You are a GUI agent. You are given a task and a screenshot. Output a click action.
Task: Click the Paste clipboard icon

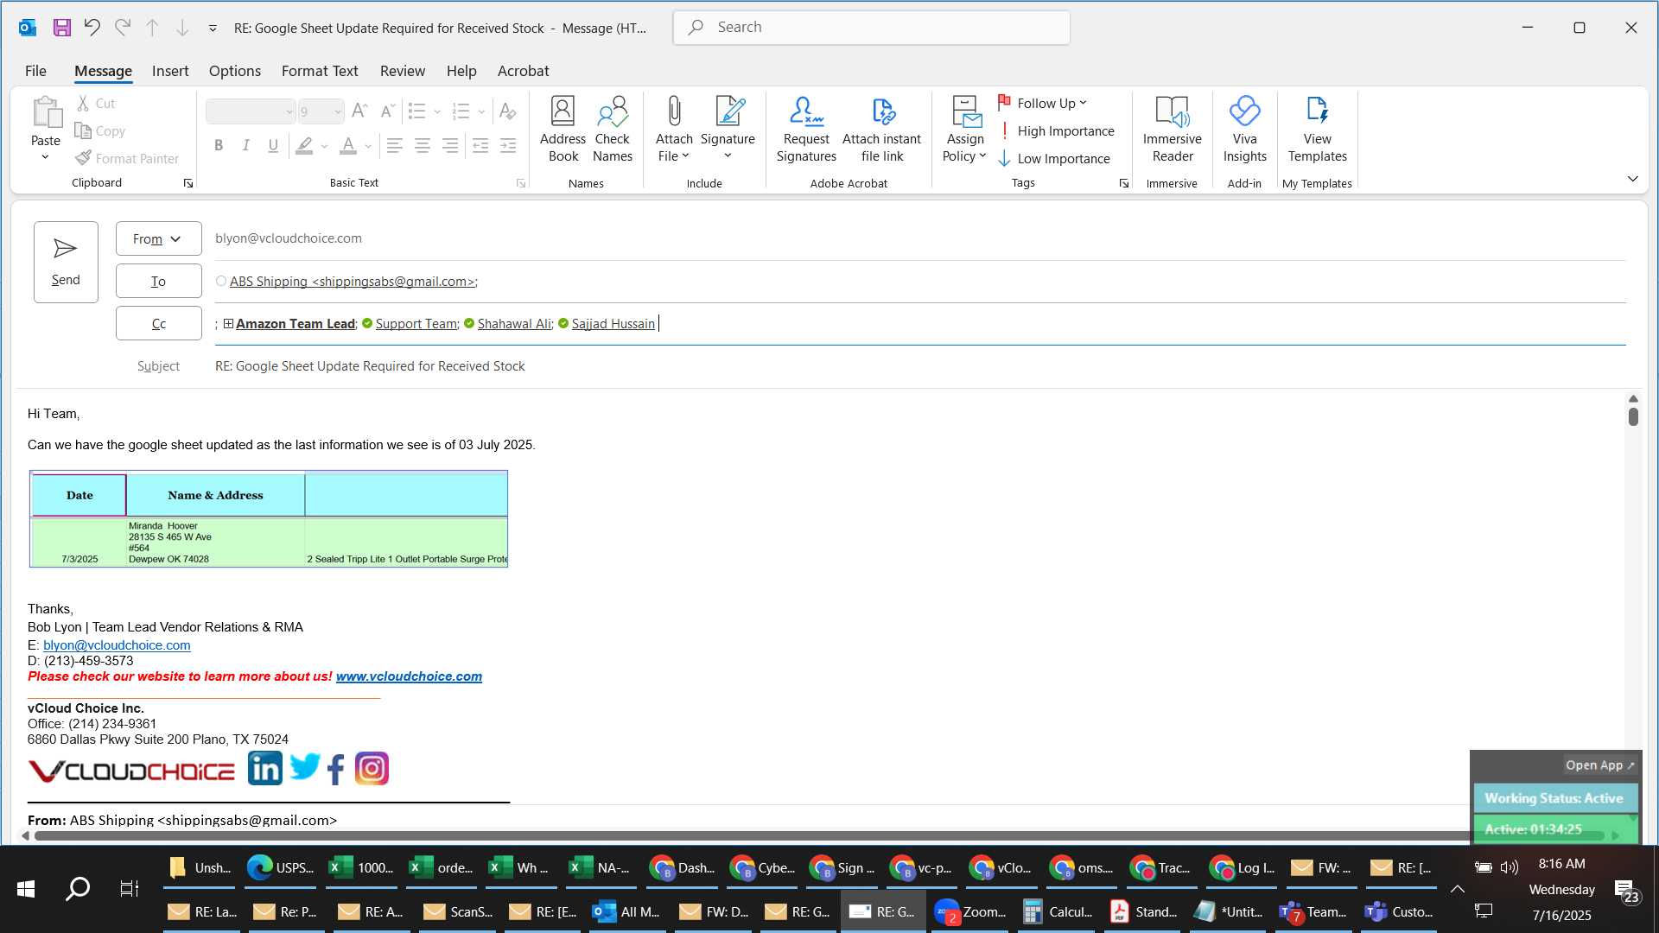(46, 113)
